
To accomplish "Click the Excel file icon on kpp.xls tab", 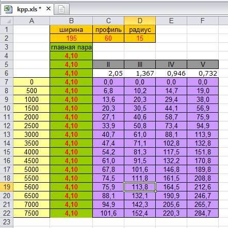I will click(x=8, y=9).
